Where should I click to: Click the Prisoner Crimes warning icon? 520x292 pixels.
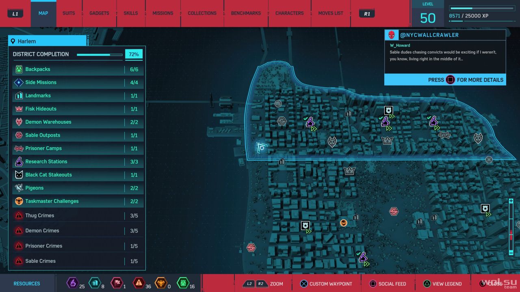[x=19, y=246]
